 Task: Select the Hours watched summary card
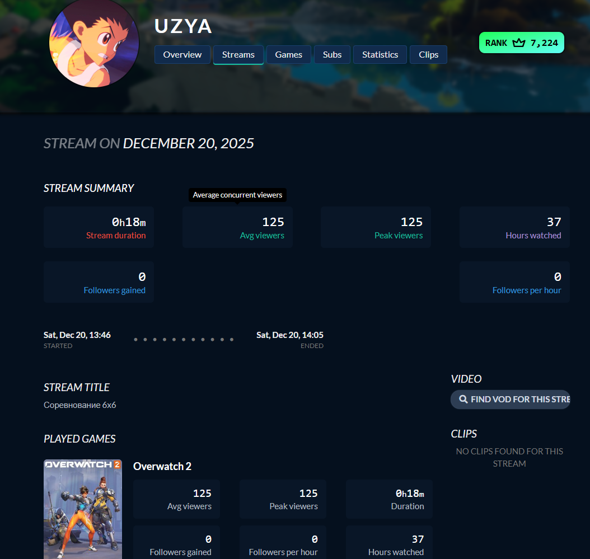click(514, 227)
